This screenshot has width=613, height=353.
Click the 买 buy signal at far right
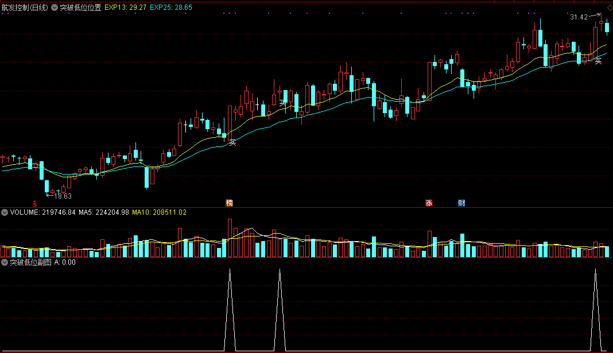click(598, 61)
